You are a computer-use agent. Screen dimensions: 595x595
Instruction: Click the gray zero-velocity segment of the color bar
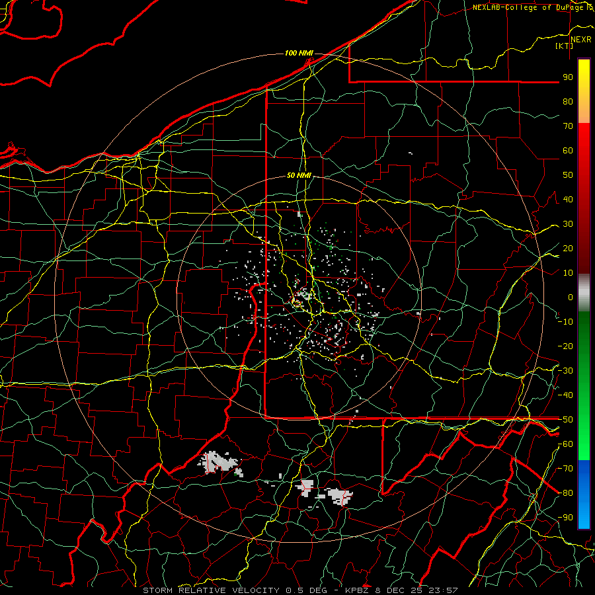point(584,293)
